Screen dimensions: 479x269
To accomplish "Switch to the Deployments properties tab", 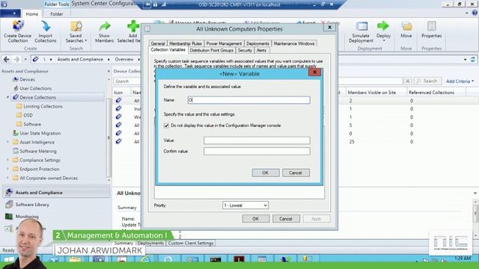I will 257,43.
